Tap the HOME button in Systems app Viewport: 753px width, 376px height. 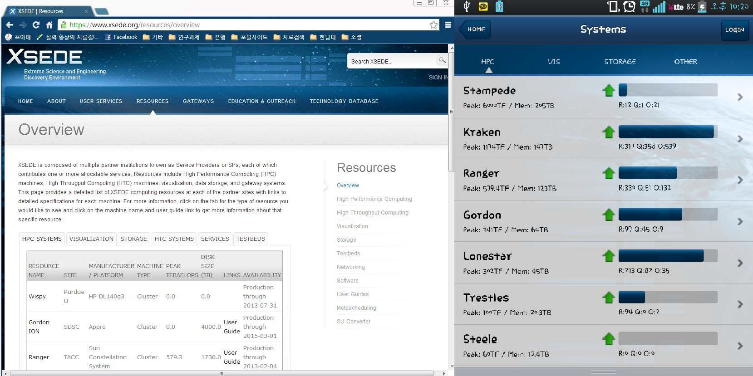point(474,29)
